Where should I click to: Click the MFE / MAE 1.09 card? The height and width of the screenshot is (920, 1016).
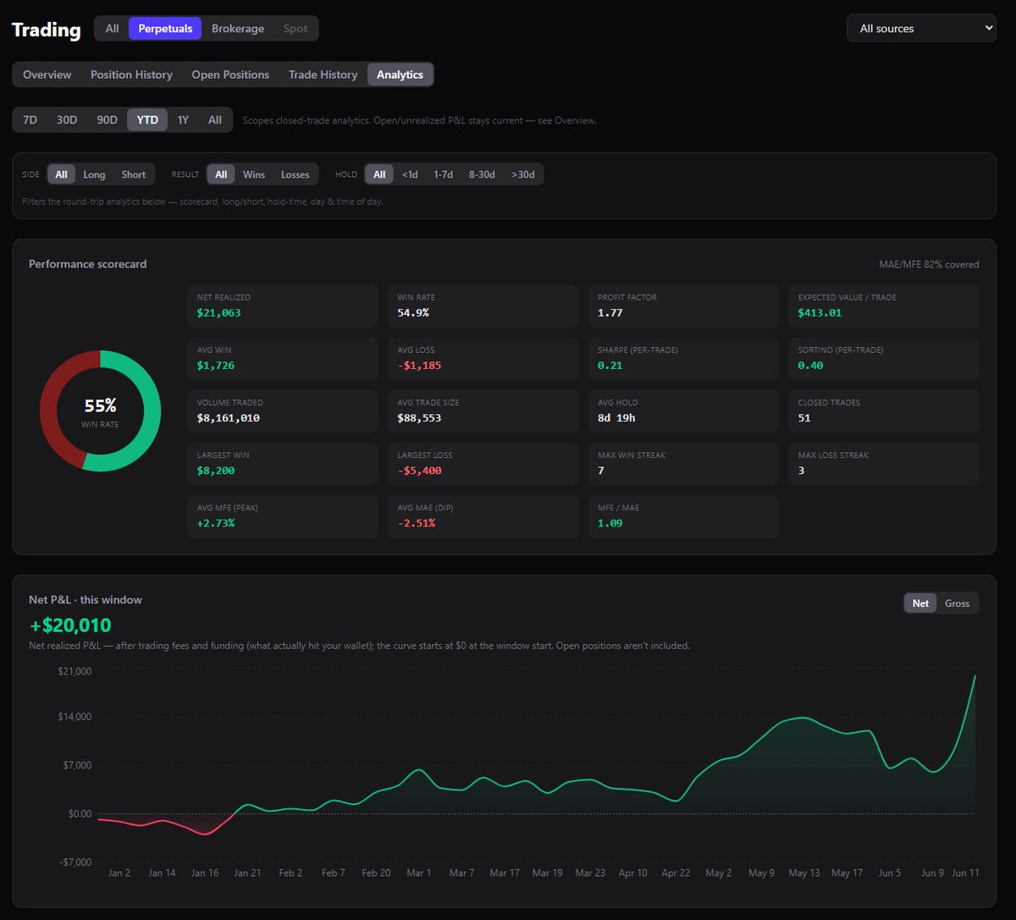(x=683, y=516)
